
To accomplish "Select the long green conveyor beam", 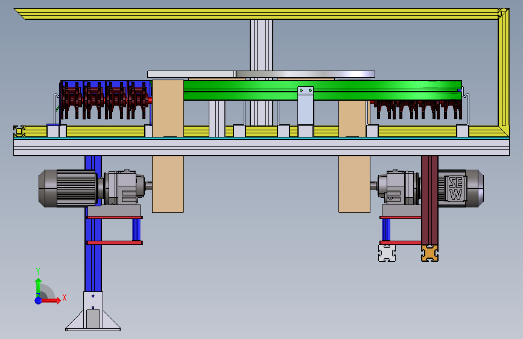I will (x=323, y=90).
